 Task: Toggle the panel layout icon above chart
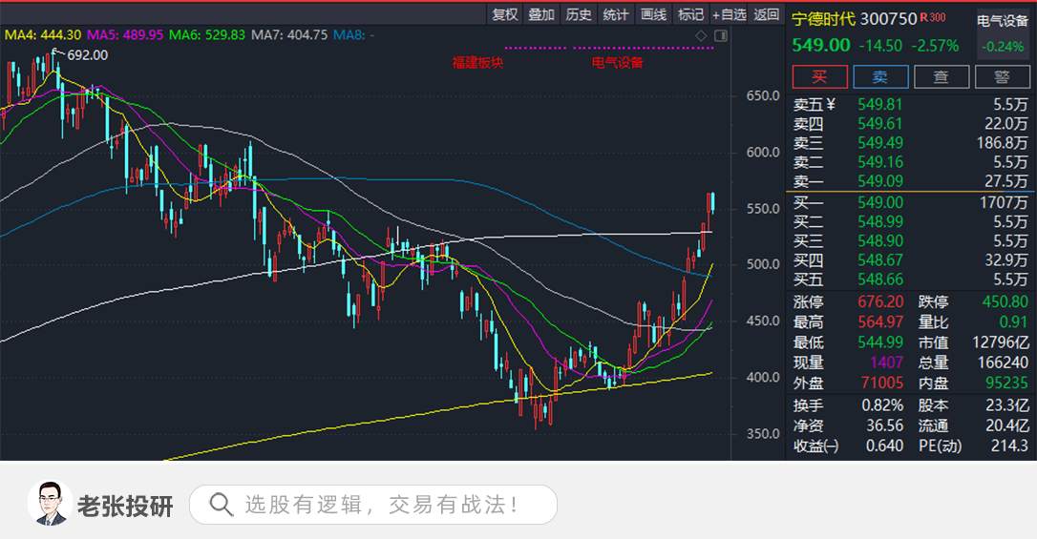721,35
